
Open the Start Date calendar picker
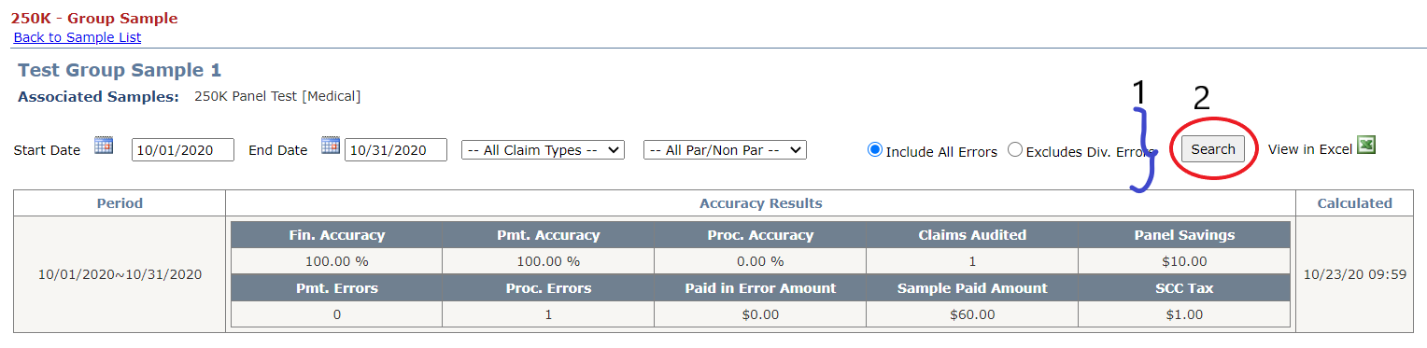pyautogui.click(x=104, y=146)
